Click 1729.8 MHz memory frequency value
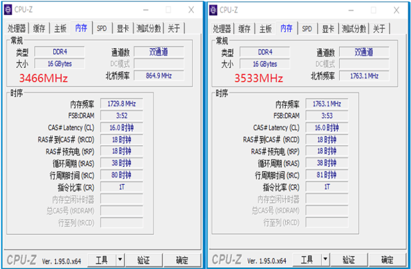The height and width of the screenshot is (269, 411). click(121, 104)
